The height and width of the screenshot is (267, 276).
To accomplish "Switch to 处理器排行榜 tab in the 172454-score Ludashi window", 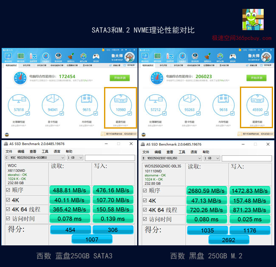I will click(72, 65).
